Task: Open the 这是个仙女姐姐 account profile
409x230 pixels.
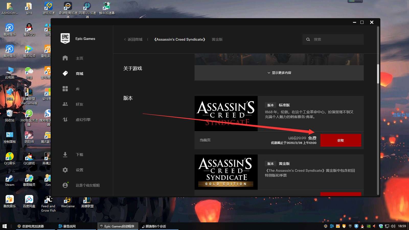Action: pyautogui.click(x=88, y=185)
